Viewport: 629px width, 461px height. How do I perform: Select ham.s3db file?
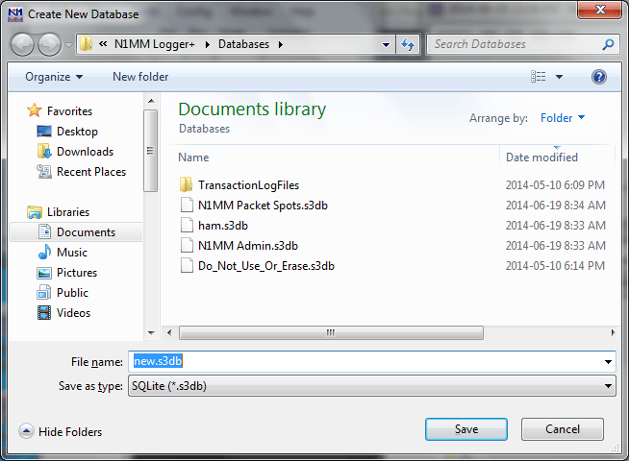[223, 226]
